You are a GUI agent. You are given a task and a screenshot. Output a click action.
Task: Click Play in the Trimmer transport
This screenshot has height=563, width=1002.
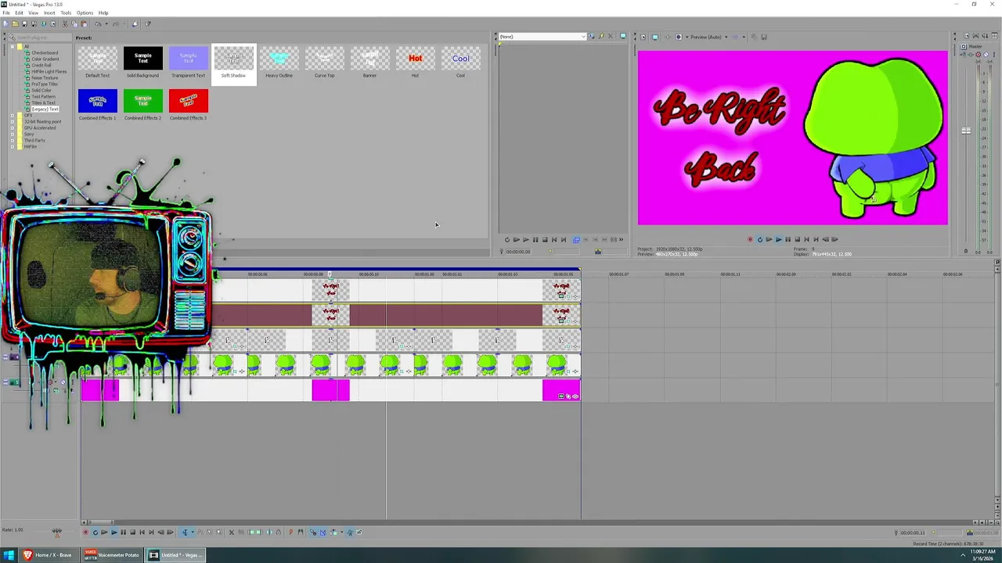coord(526,239)
